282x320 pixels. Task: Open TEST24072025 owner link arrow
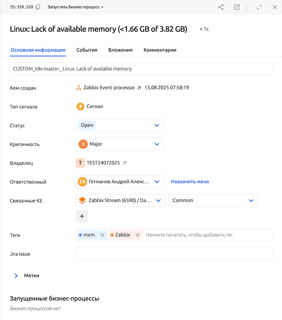pyautogui.click(x=125, y=163)
